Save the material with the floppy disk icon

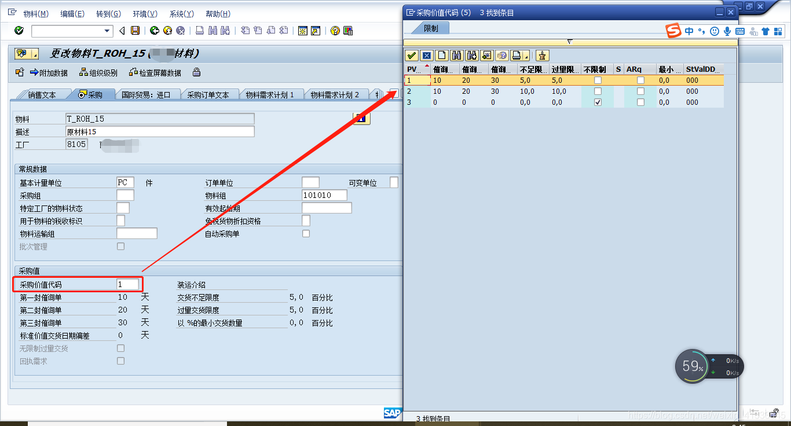pyautogui.click(x=136, y=31)
